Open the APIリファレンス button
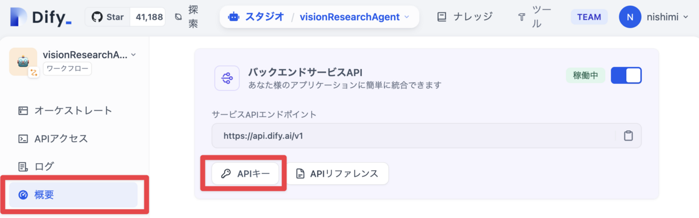The height and width of the screenshot is (218, 699). pos(337,173)
